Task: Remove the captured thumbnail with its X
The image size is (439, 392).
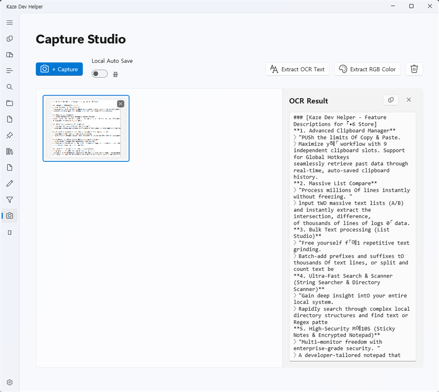Action: (120, 104)
